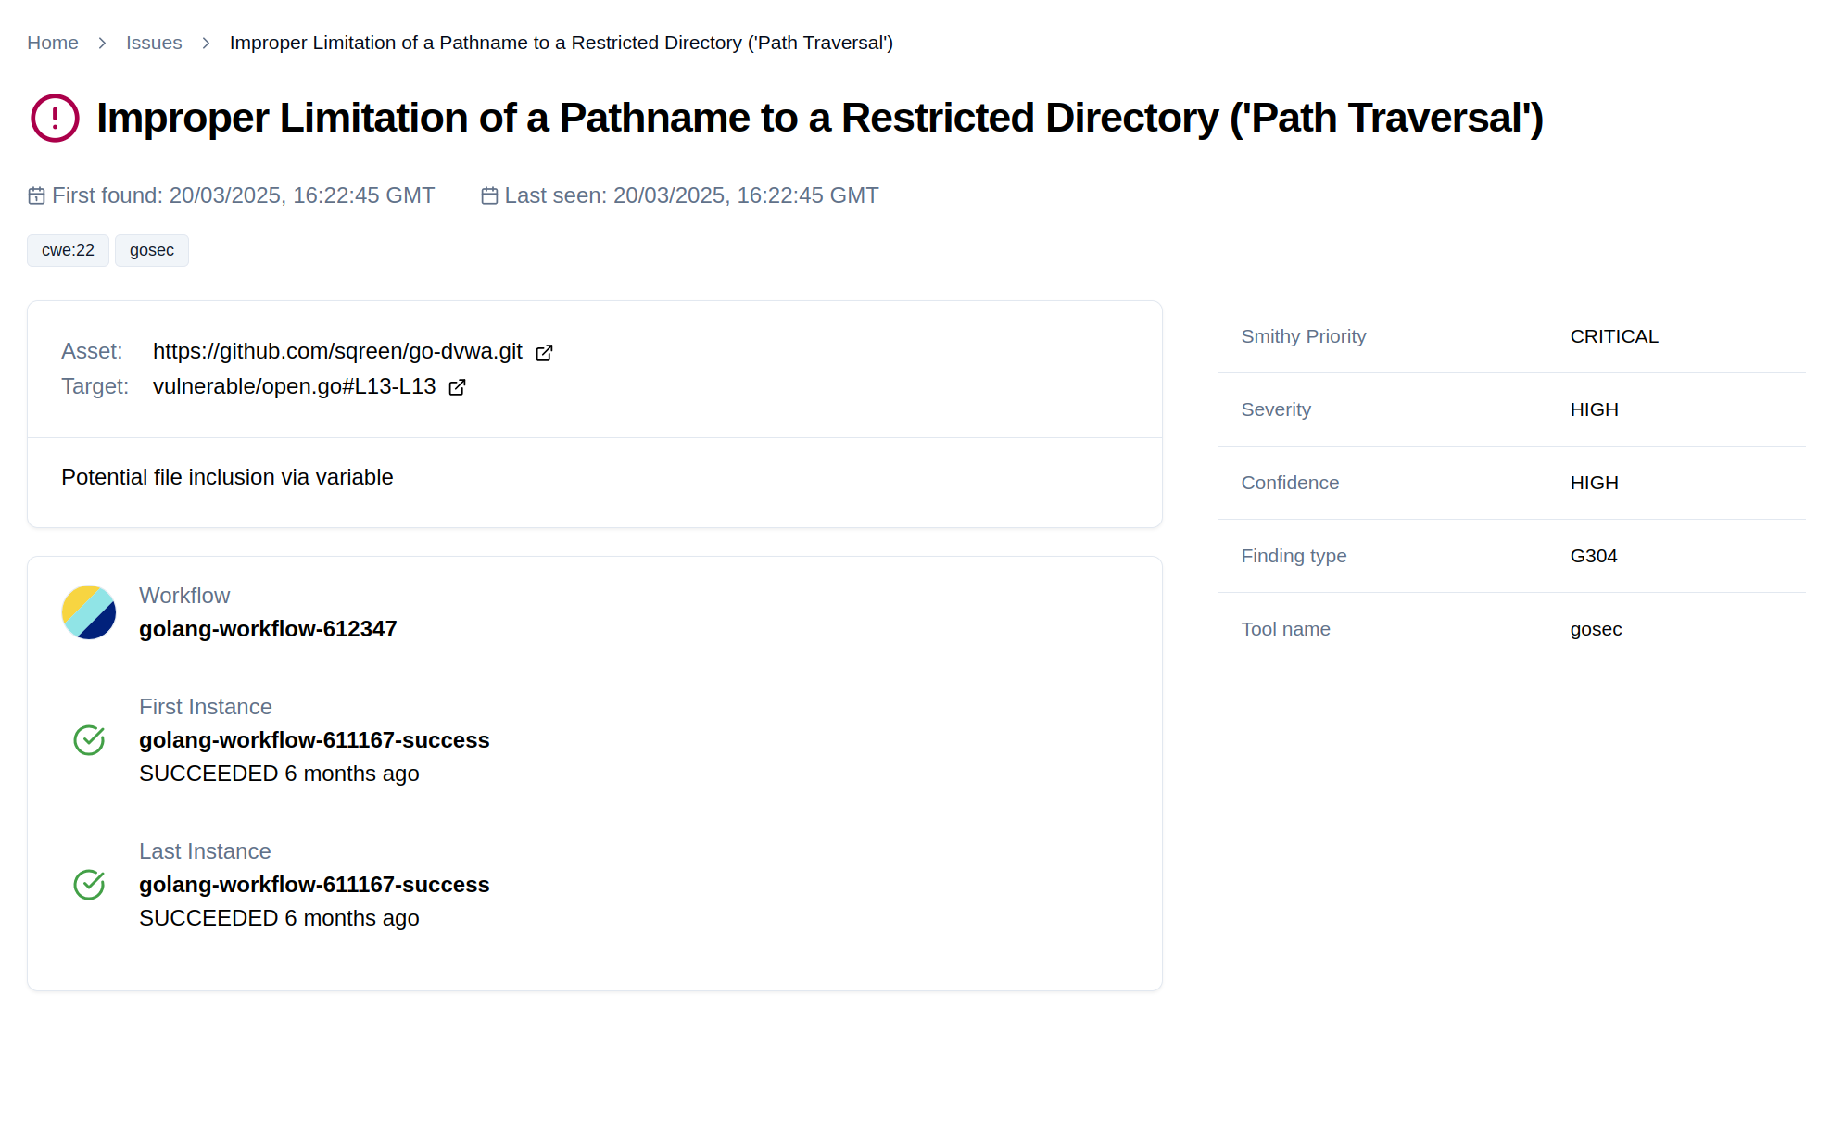Click breadcrumb chevron after Home
The image size is (1843, 1146).
[103, 44]
